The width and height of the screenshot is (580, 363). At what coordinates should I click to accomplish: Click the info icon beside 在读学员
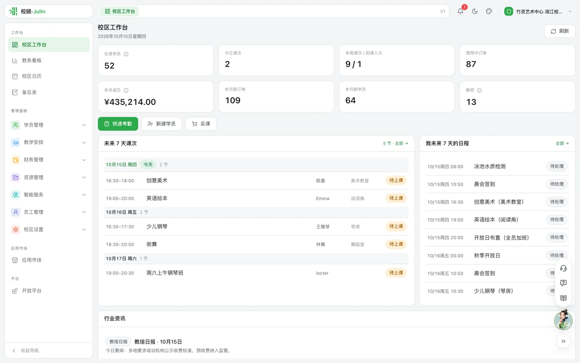(126, 54)
